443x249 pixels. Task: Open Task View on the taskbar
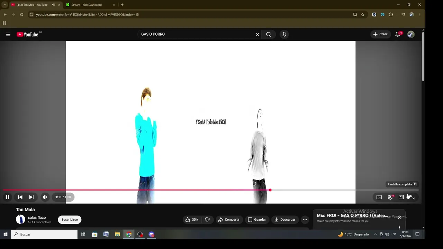(x=83, y=234)
